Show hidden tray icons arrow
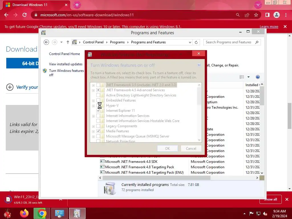This screenshot has width=292, height=219. pyautogui.click(x=244, y=214)
